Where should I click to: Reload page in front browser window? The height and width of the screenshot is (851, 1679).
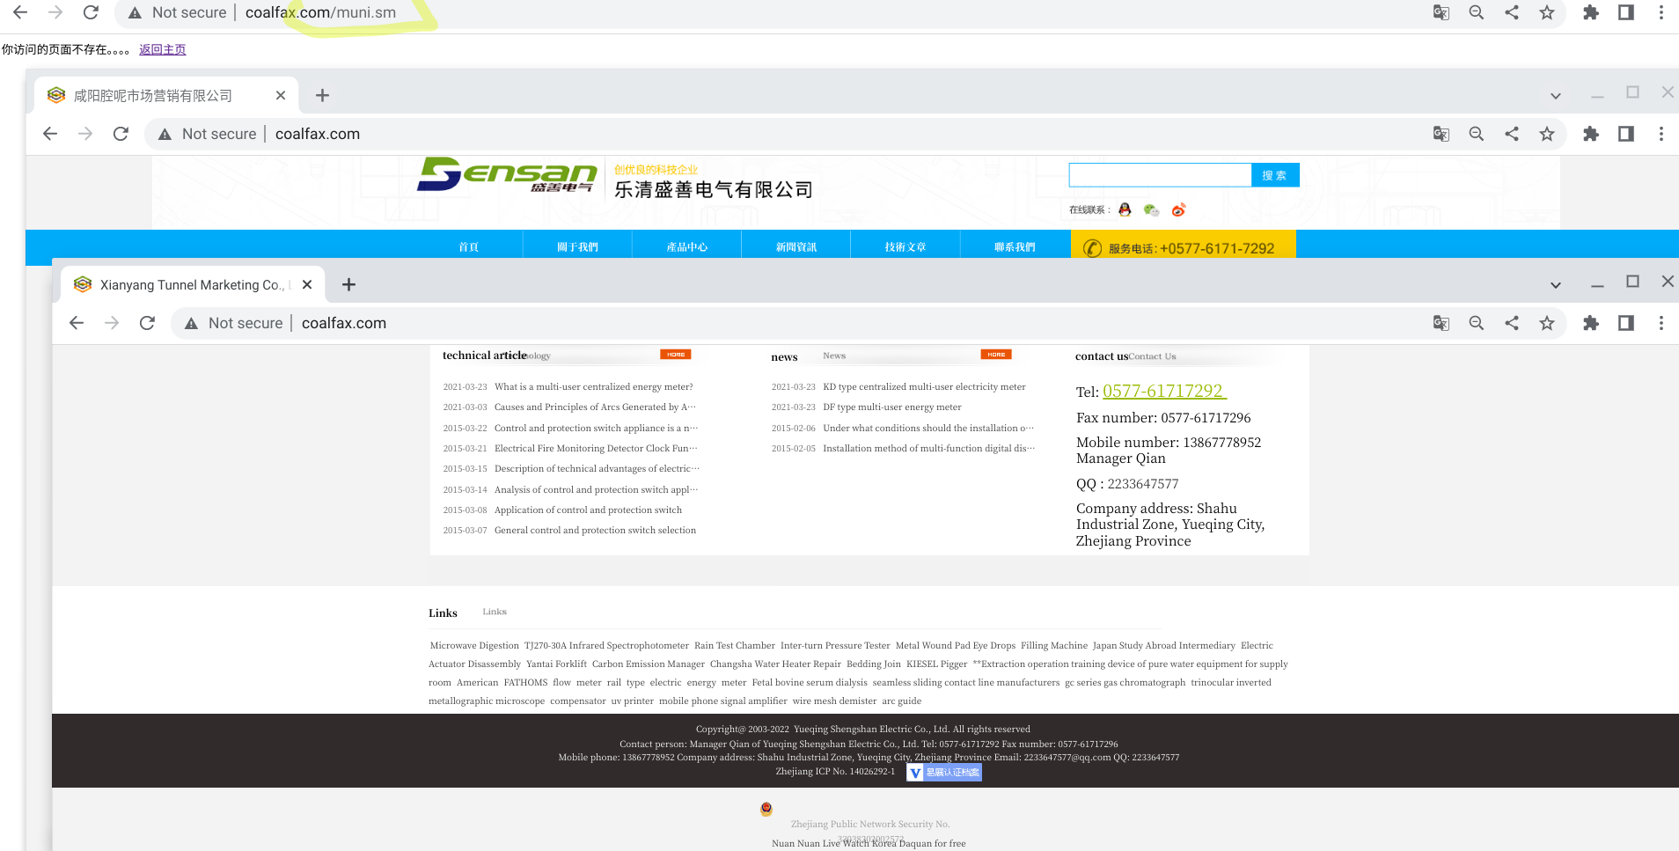point(147,323)
